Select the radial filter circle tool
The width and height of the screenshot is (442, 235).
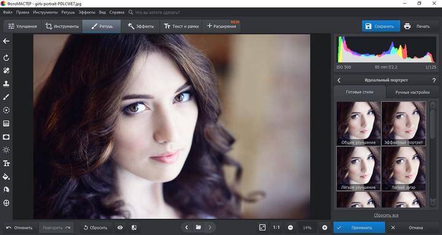[x=6, y=110]
